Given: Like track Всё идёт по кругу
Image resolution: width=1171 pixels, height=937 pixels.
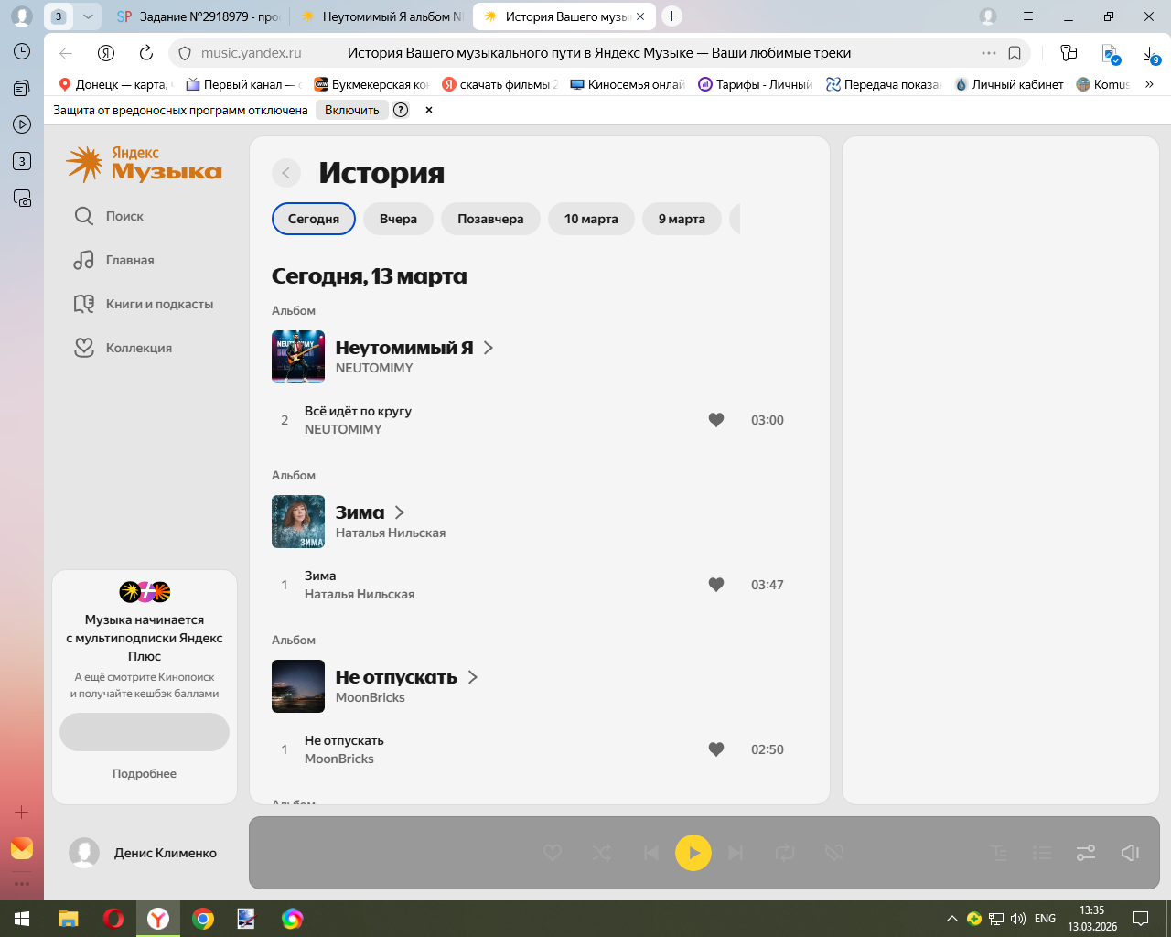Looking at the screenshot, I should (716, 420).
